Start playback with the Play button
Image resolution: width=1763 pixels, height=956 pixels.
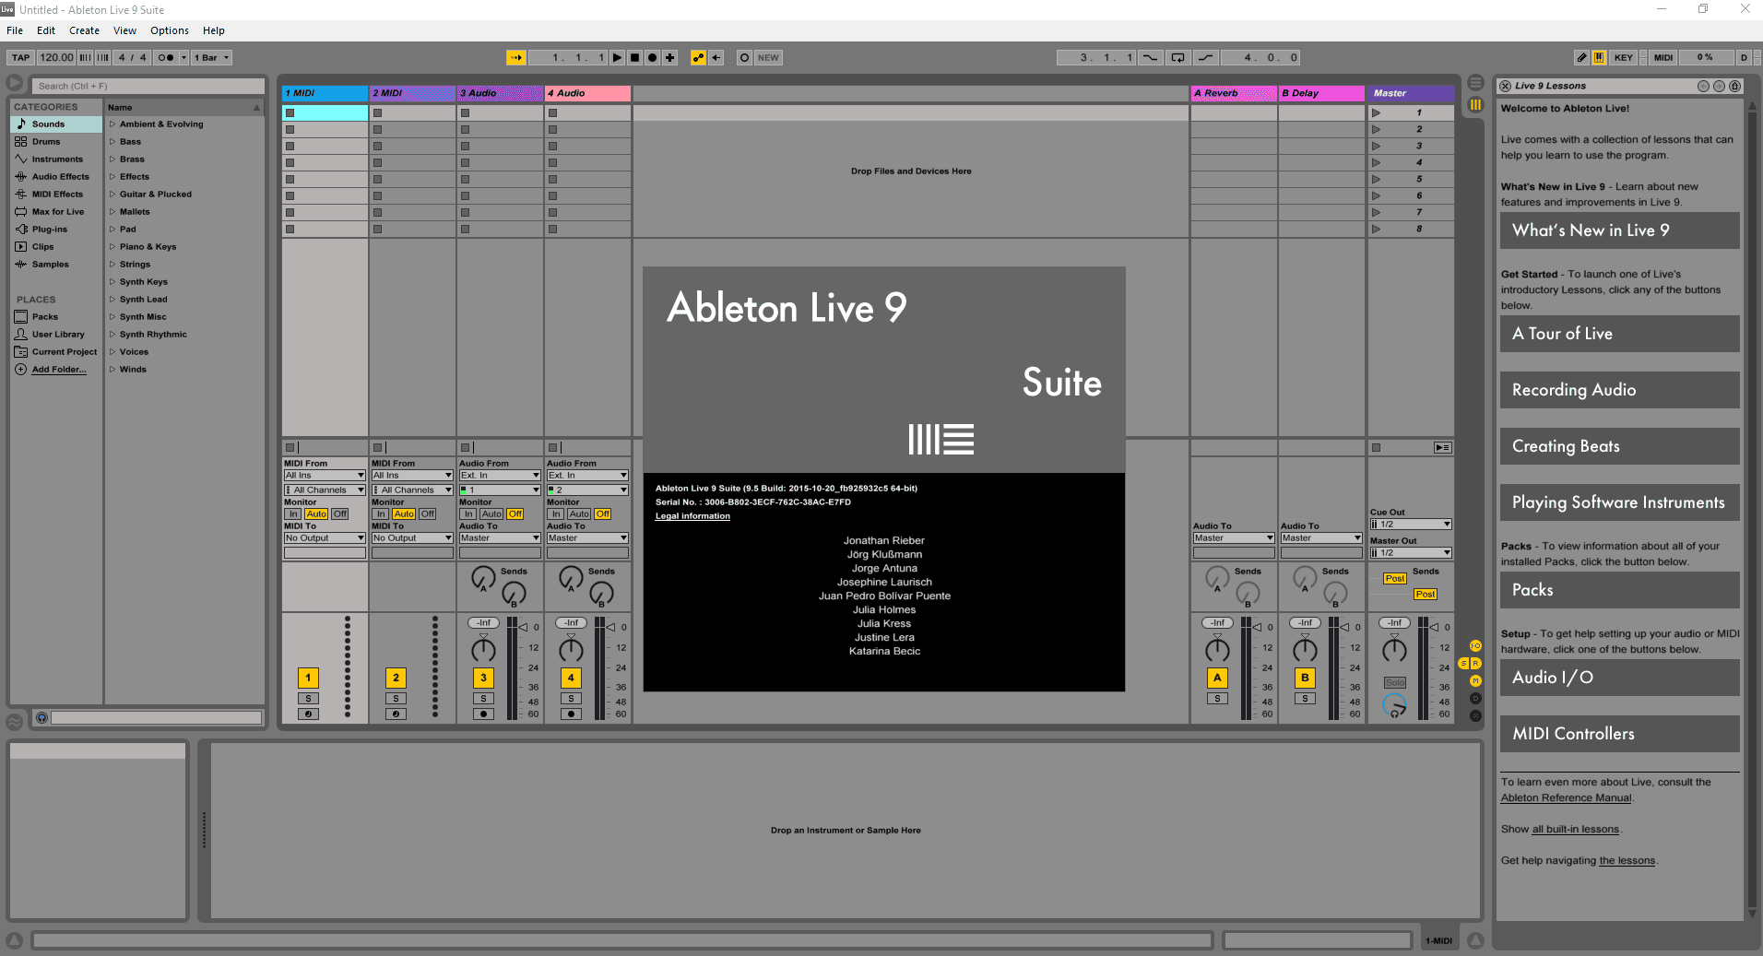pos(617,57)
